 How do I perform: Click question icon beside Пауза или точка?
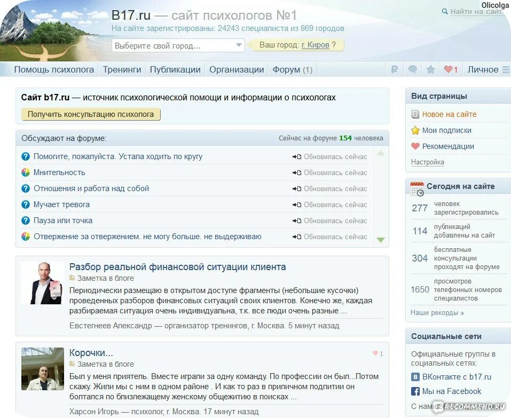pos(26,220)
